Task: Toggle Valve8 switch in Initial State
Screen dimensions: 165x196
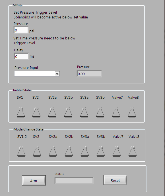Action: pos(132,112)
